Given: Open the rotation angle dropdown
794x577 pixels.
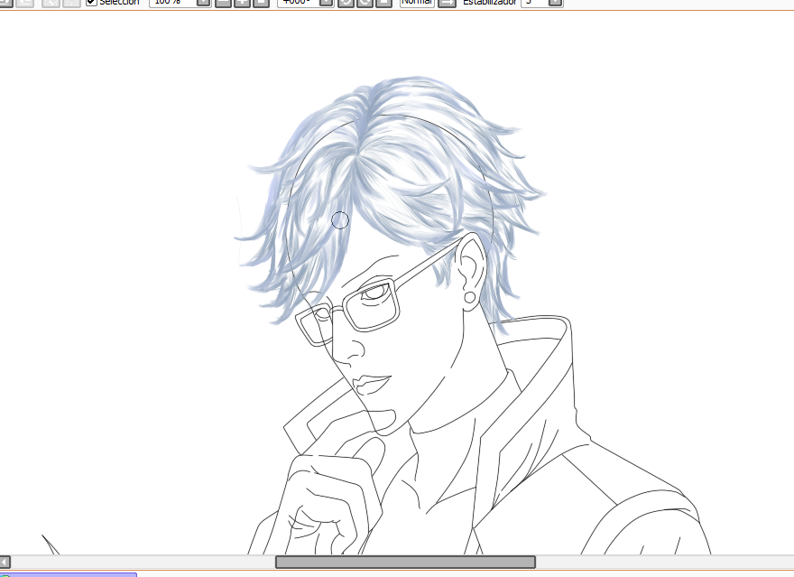Looking at the screenshot, I should pyautogui.click(x=327, y=3).
